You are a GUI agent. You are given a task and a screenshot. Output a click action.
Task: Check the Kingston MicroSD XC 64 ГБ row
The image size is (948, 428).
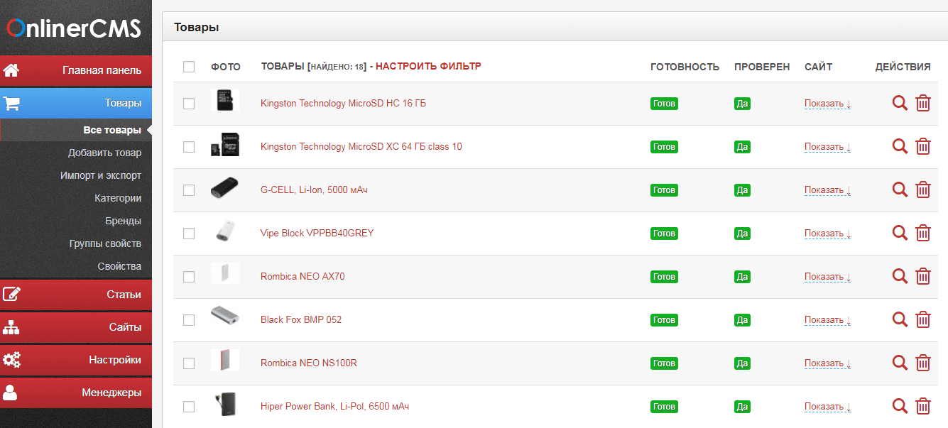tap(189, 147)
